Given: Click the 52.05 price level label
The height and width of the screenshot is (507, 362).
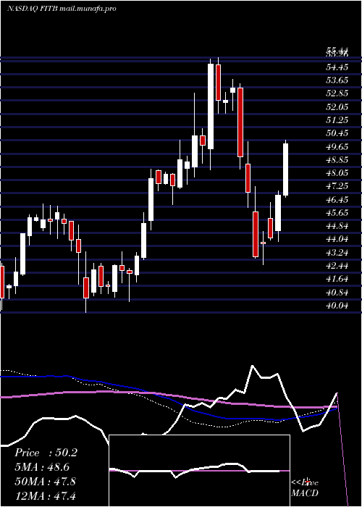Looking at the screenshot, I should 337,106.
